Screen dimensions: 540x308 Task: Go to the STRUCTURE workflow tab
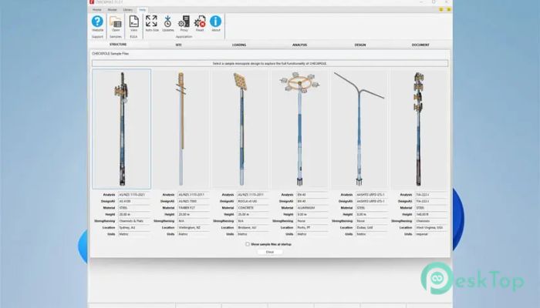click(118, 45)
